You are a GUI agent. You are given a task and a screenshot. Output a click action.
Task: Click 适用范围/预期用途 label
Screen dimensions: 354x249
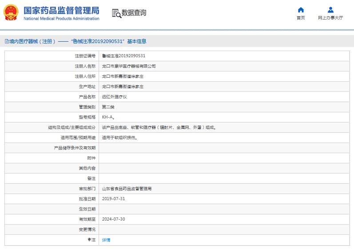(x=78, y=138)
